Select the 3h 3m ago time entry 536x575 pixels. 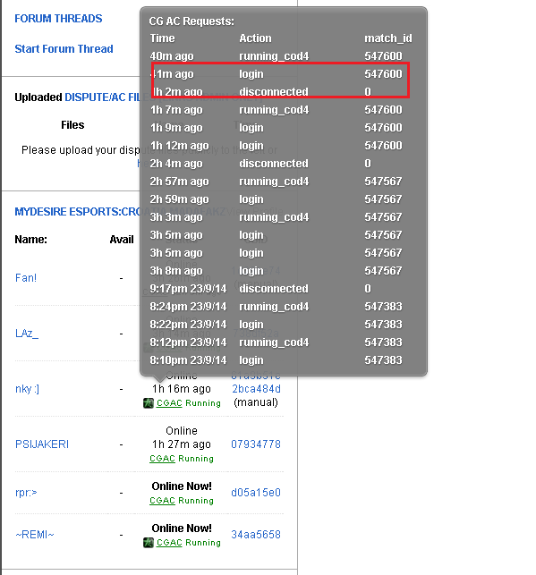176,217
